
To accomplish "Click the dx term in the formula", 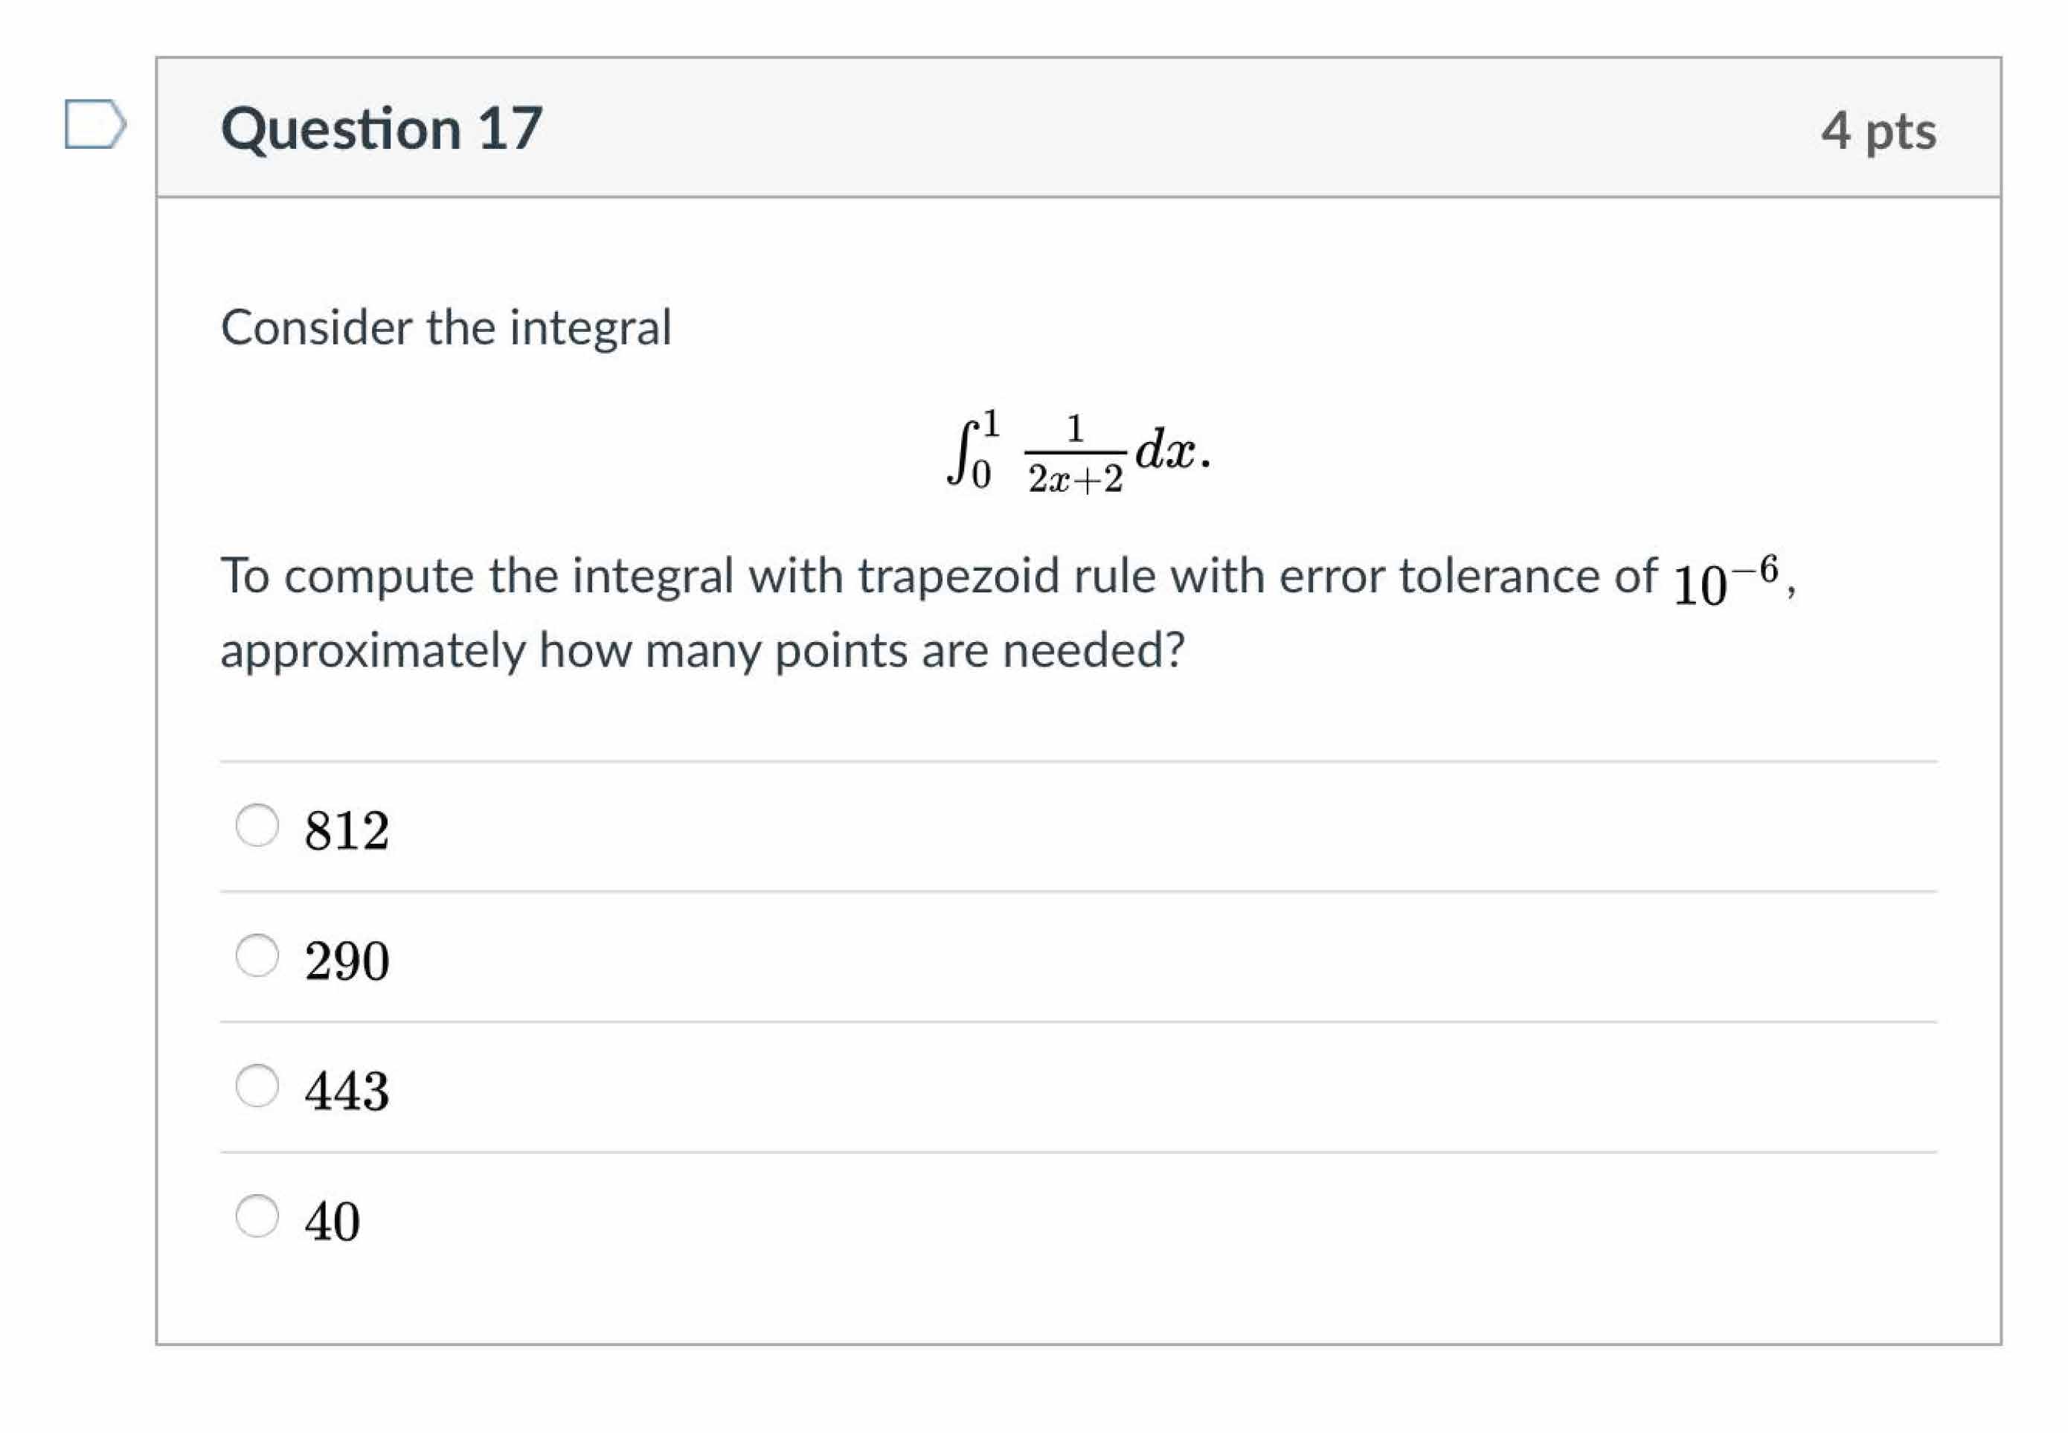I will tap(1165, 449).
